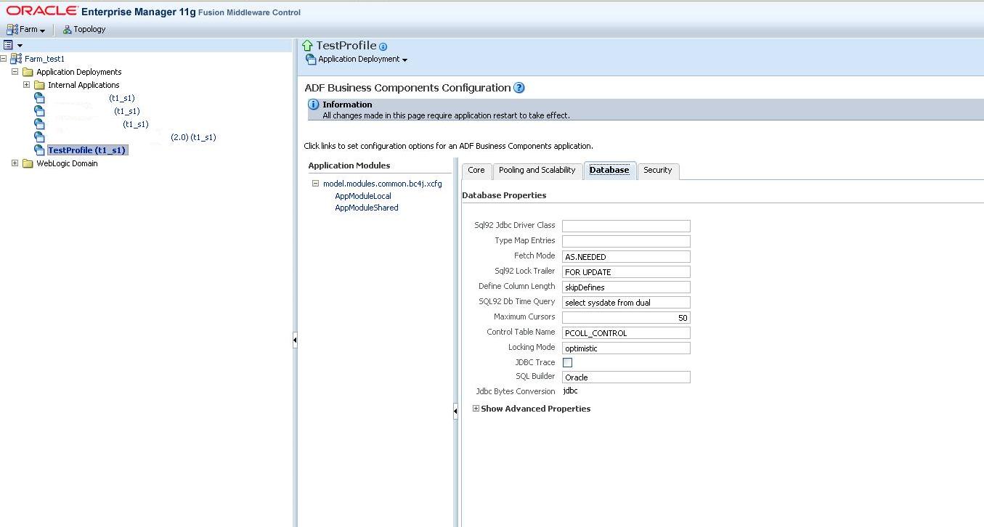The image size is (984, 527).
Task: Collapse the Application Modules pane splitter
Action: pyautogui.click(x=455, y=412)
